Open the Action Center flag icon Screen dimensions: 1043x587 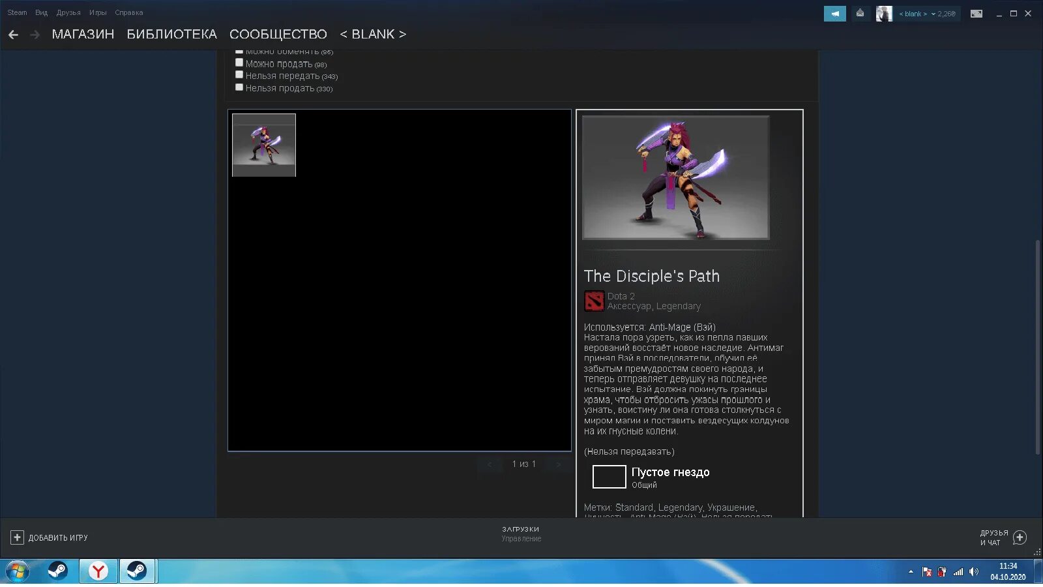(927, 572)
